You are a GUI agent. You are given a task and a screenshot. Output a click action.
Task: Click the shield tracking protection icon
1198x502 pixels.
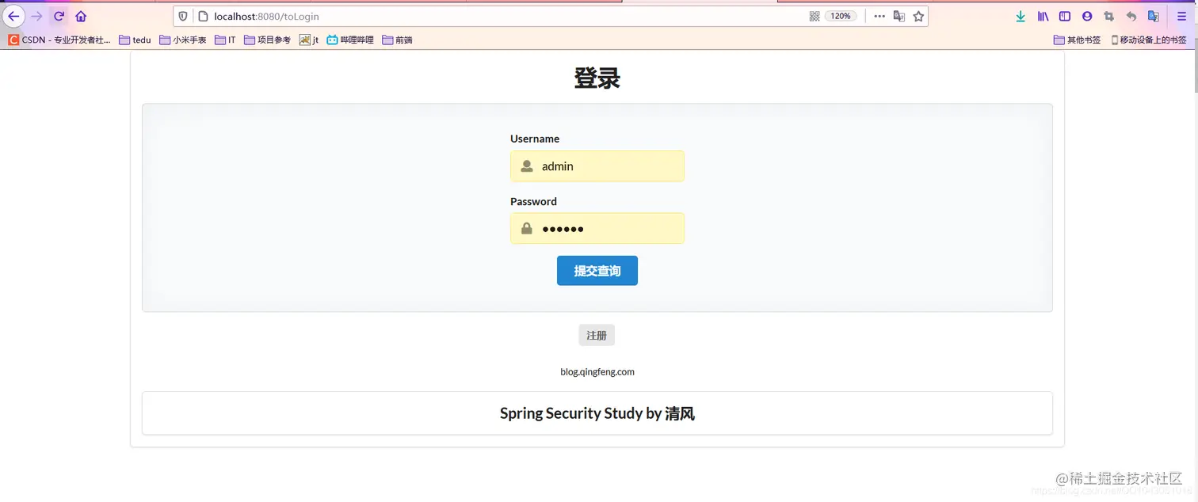point(183,16)
